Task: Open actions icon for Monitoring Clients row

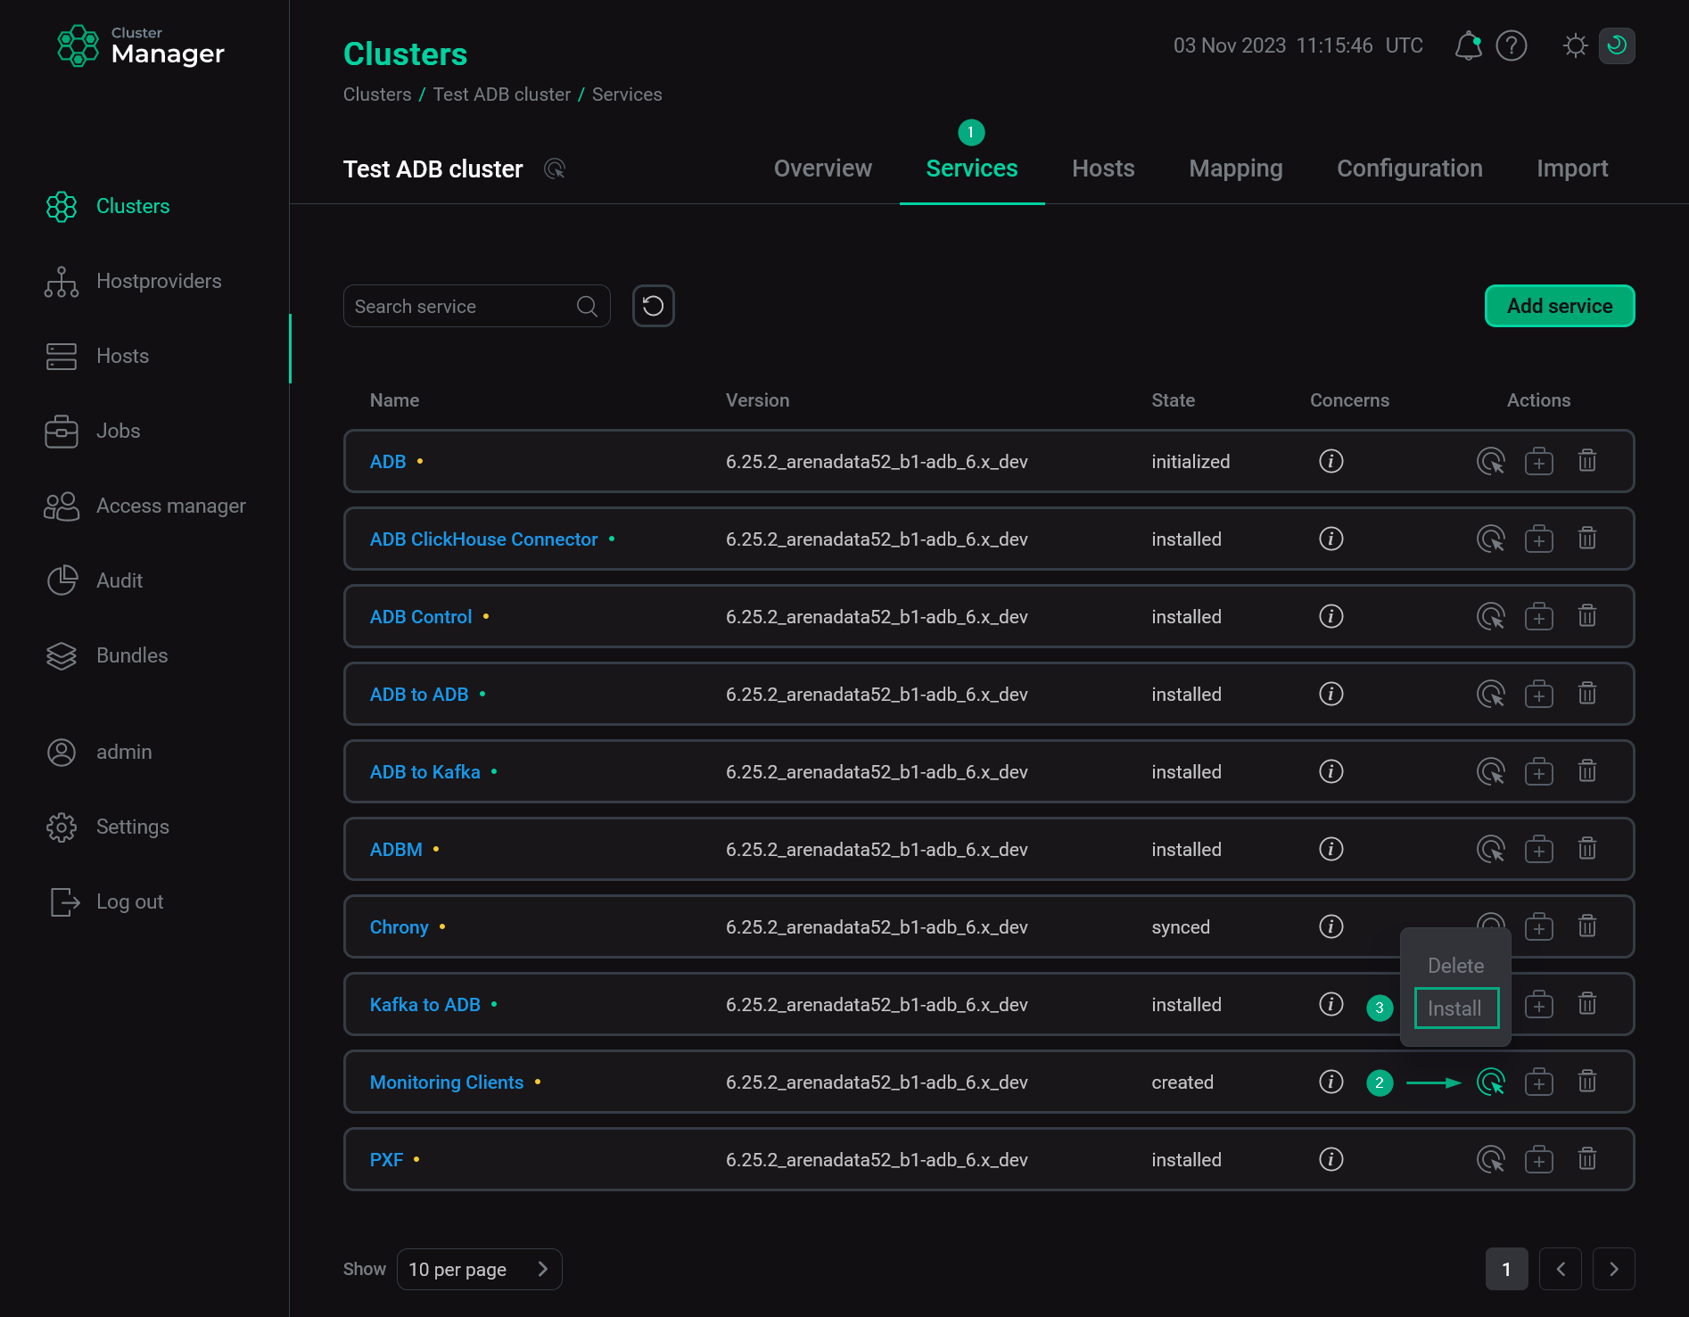Action: click(1491, 1082)
